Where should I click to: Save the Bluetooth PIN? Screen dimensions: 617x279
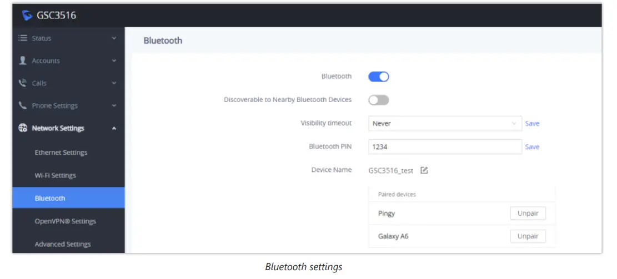tap(532, 146)
